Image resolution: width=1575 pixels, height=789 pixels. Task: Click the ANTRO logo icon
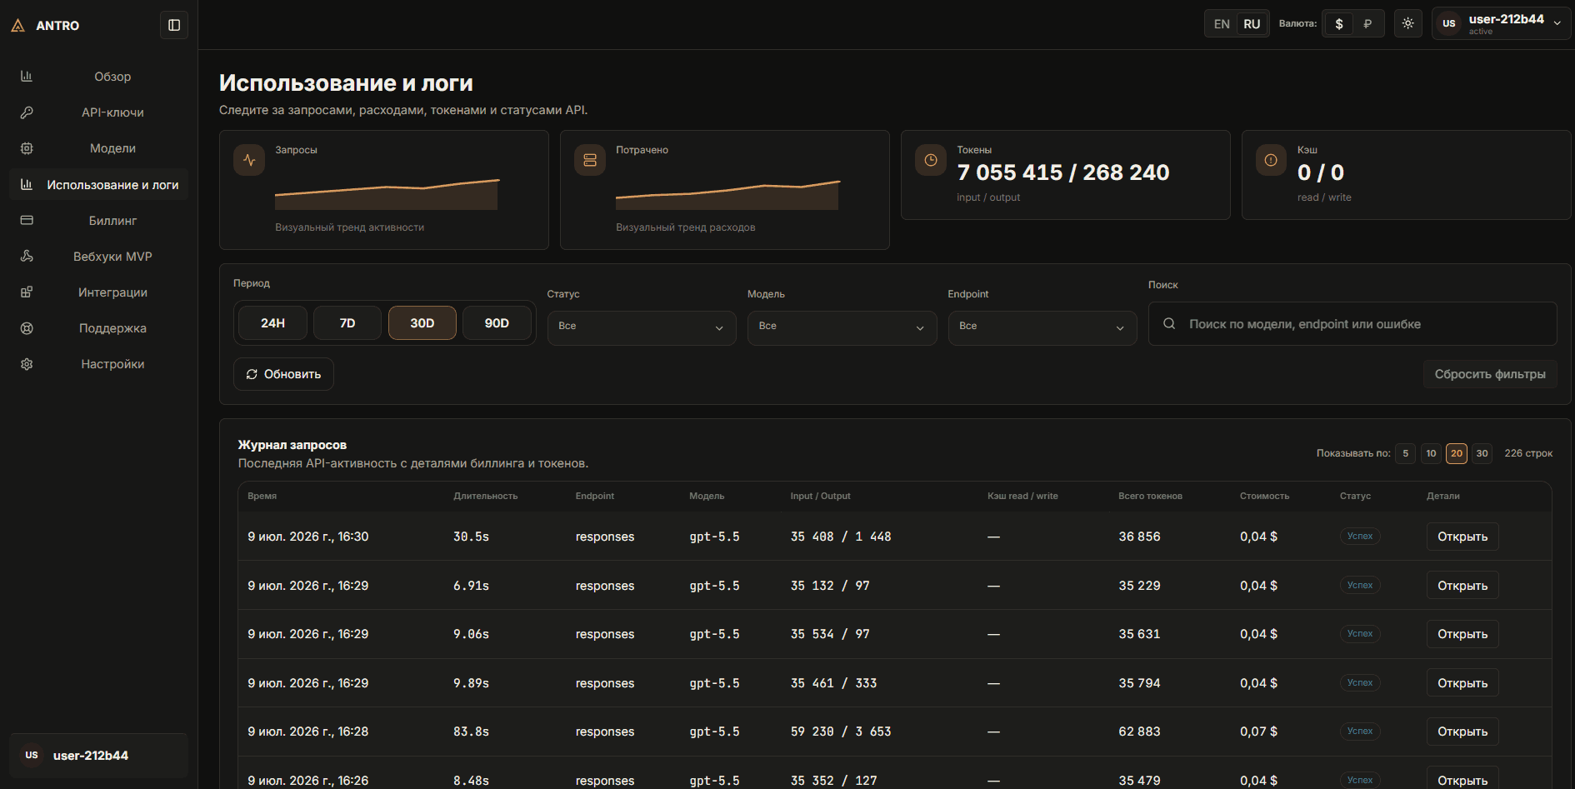pos(18,26)
